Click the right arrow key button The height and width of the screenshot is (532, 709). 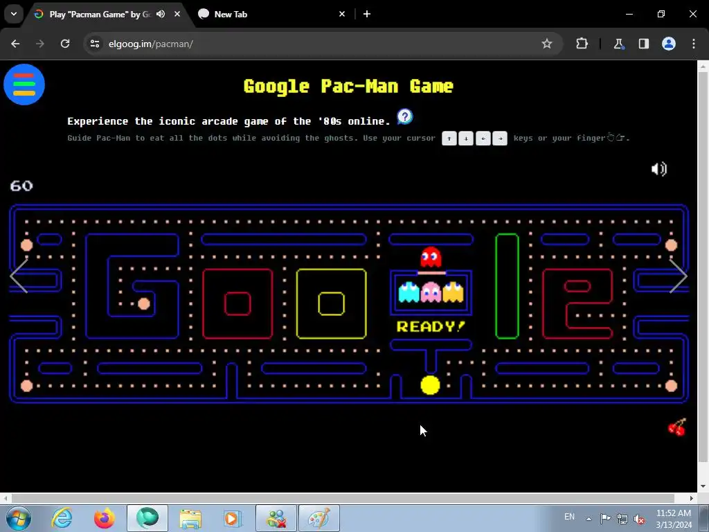[500, 139]
